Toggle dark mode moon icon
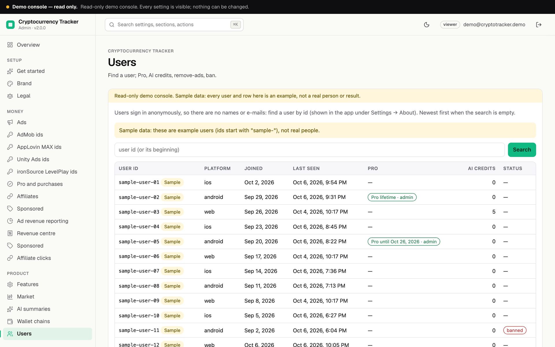Viewport: 555px width, 347px height. point(426,25)
